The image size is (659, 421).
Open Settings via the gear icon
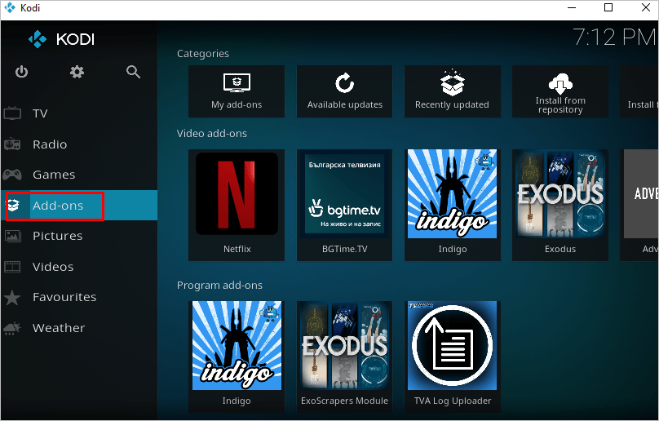tap(77, 72)
